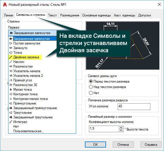Click the Двойная засечка tick icon
This screenshot has width=164, height=151.
tap(11, 57)
